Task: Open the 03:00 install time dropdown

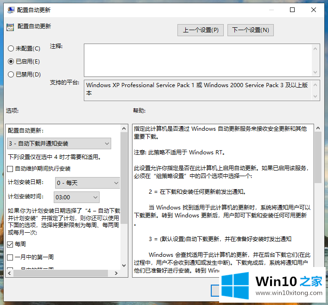Action: click(x=76, y=197)
